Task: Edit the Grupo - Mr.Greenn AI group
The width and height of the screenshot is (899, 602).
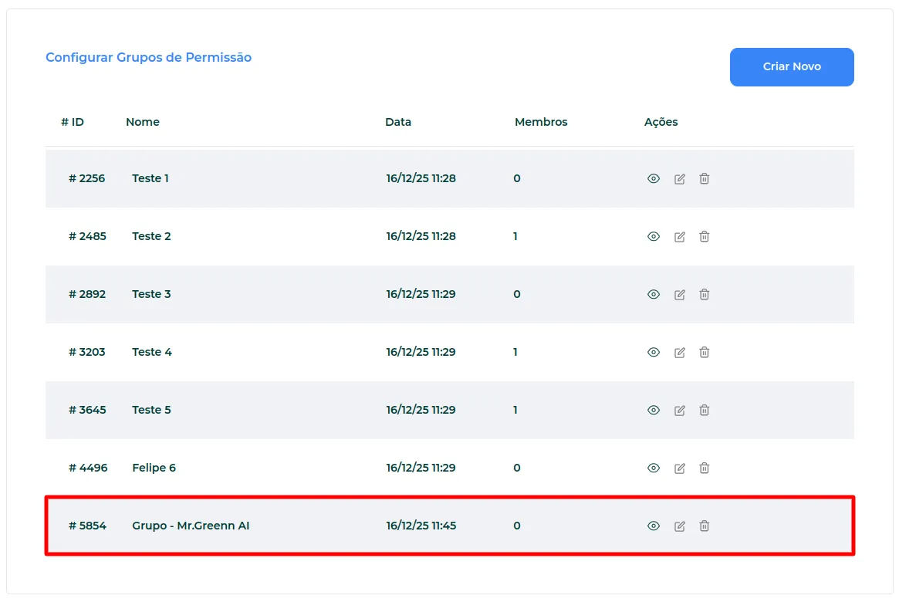Action: click(x=679, y=526)
